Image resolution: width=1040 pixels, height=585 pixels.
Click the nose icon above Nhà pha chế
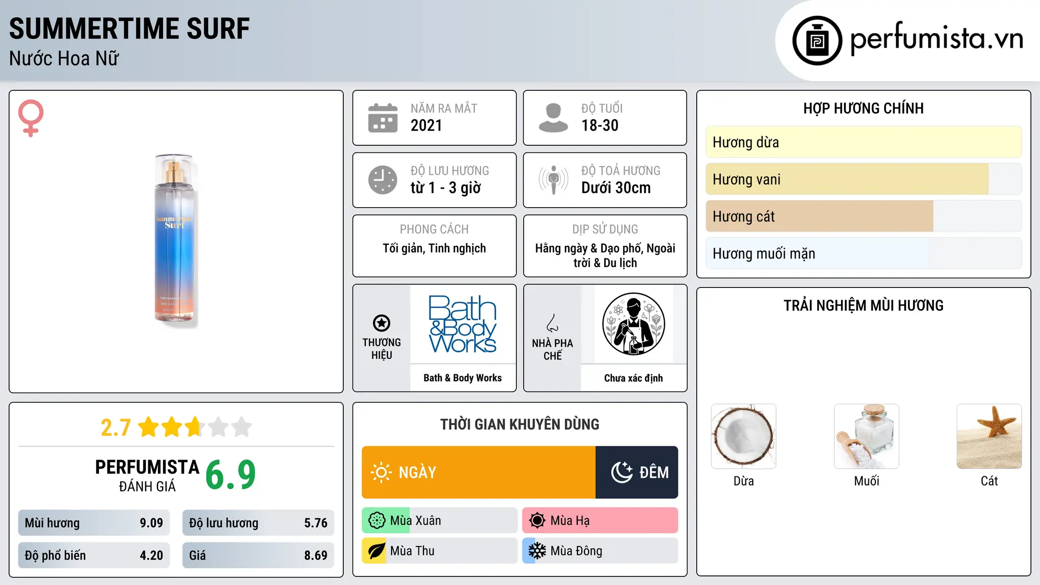552,323
